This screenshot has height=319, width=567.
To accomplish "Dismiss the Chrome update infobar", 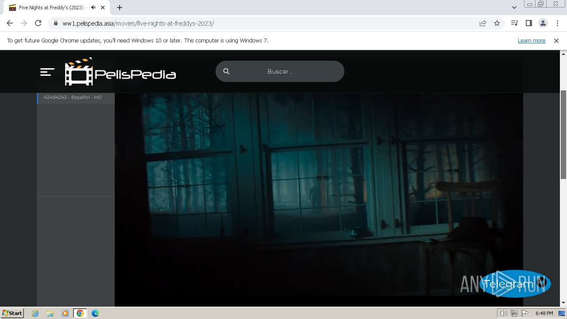I will (x=556, y=40).
